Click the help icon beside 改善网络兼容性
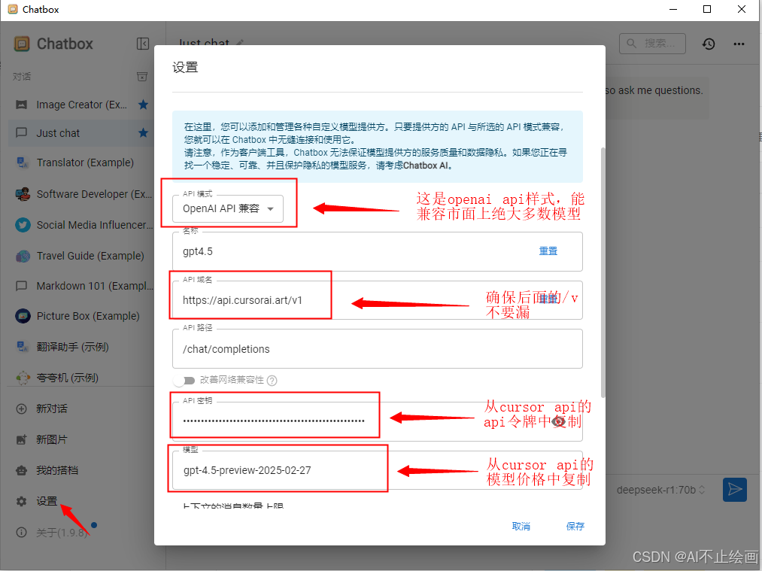The height and width of the screenshot is (571, 762). coord(272,381)
